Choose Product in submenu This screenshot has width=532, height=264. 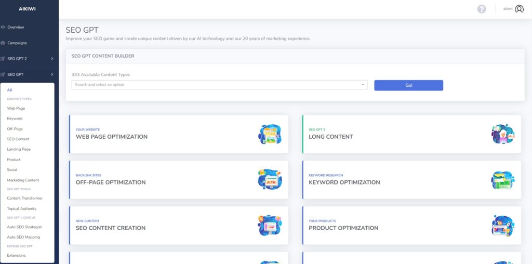pyautogui.click(x=14, y=160)
